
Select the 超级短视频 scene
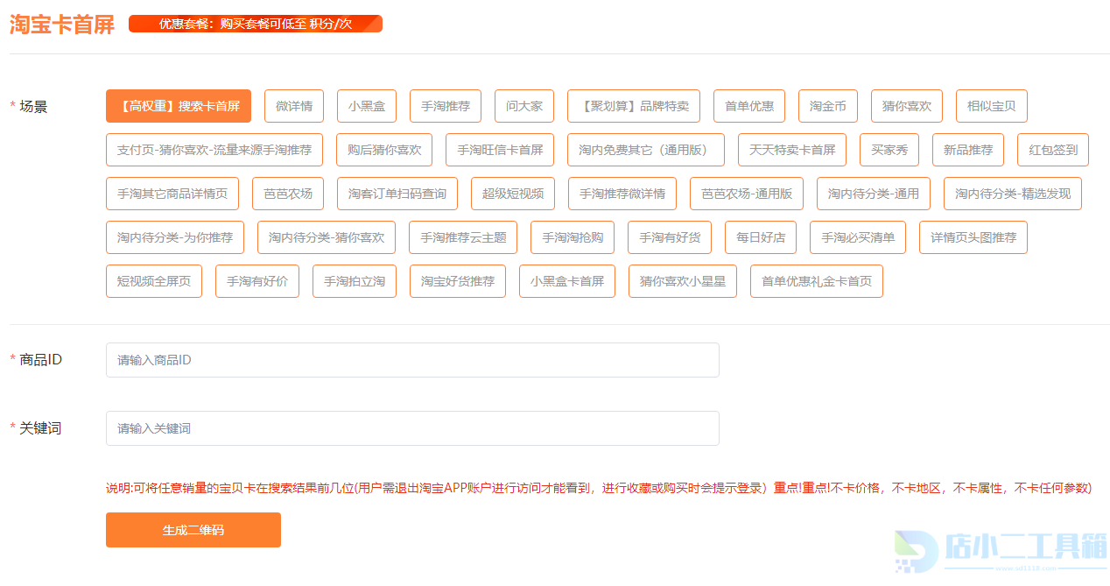[513, 194]
